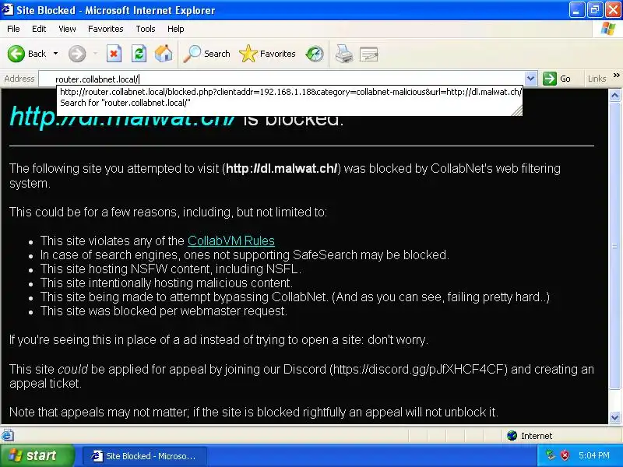623x467 pixels.
Task: Select the blocked.php URL autocomplete suggestion
Action: pyautogui.click(x=290, y=92)
